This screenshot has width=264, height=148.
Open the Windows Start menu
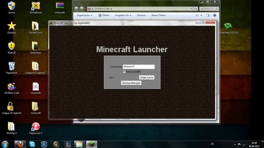[x=5, y=144]
